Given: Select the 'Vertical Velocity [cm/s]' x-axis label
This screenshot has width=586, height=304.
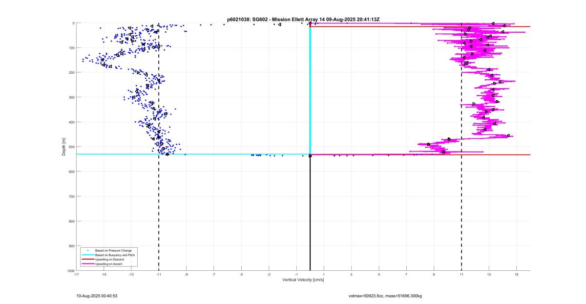Looking at the screenshot, I should 303,280.
